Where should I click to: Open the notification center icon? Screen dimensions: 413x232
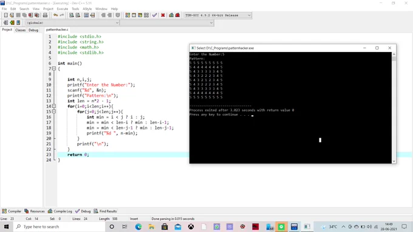pos(404,227)
